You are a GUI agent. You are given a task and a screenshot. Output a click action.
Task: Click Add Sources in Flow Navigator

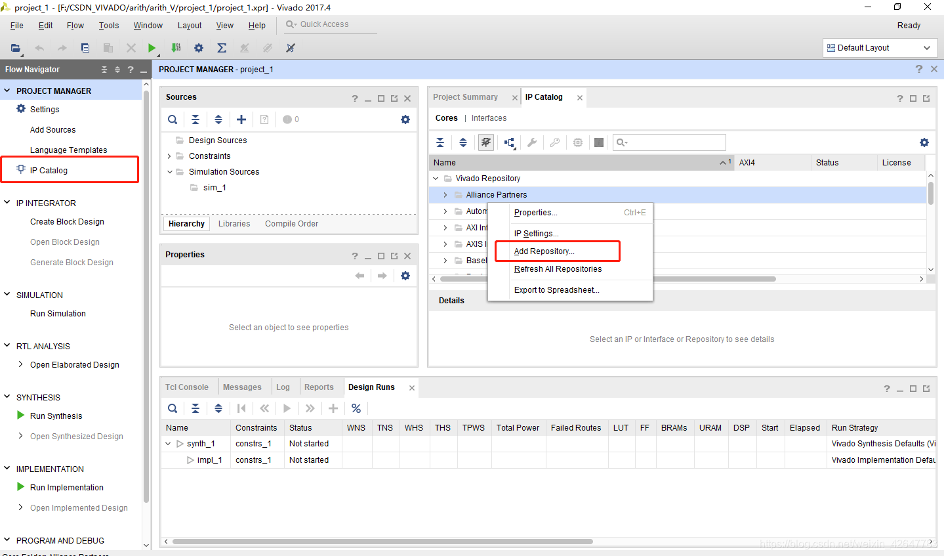pyautogui.click(x=53, y=130)
